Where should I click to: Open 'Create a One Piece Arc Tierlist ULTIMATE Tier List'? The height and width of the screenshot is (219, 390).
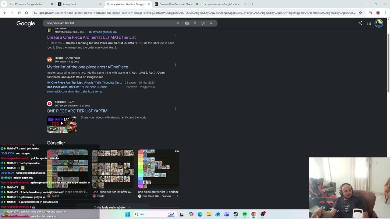click(91, 37)
